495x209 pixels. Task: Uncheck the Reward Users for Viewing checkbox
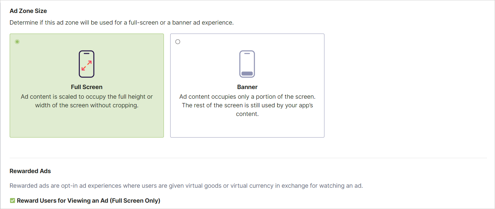pyautogui.click(x=12, y=201)
